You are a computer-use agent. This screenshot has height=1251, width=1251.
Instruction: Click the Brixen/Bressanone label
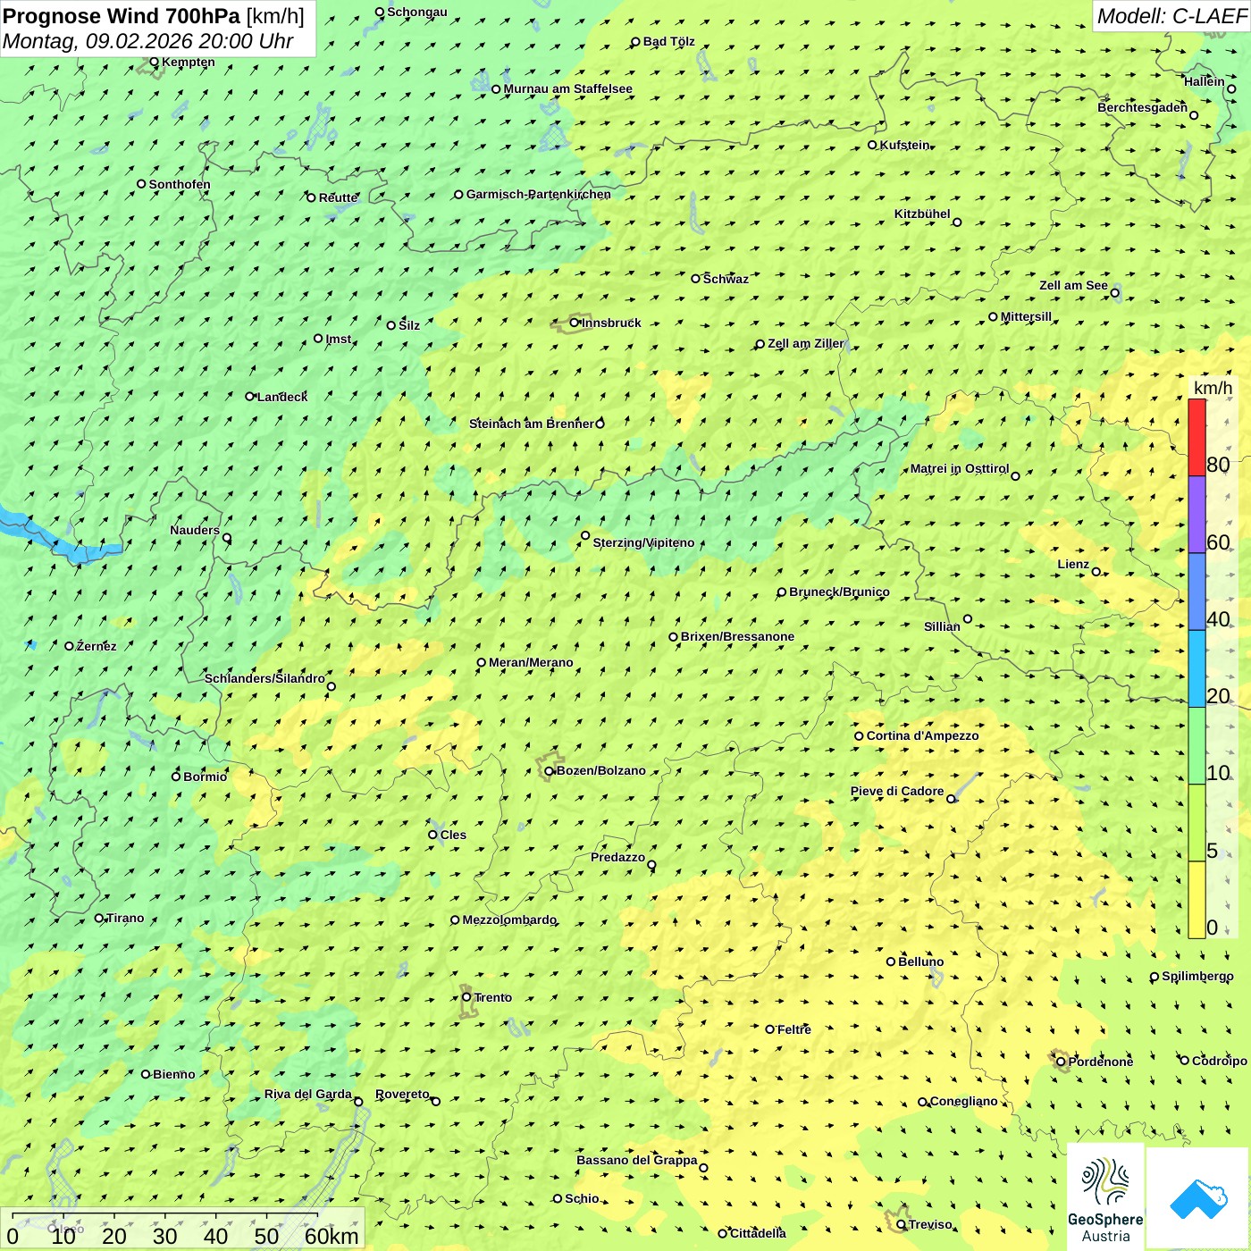coord(737,636)
